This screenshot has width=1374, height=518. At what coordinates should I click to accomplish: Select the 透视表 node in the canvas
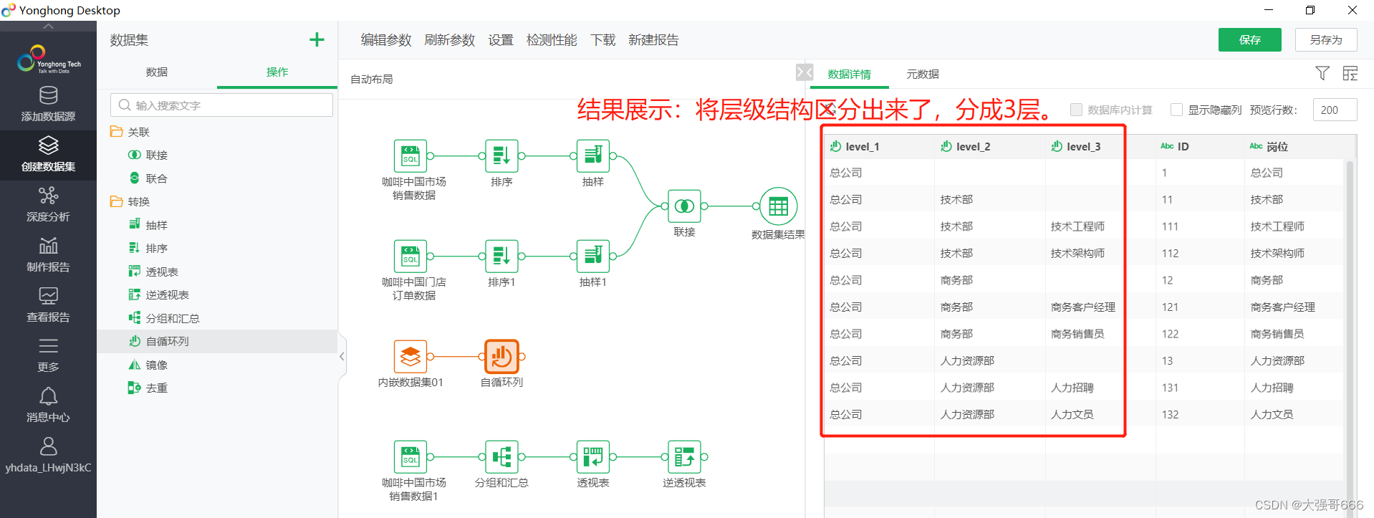pyautogui.click(x=593, y=456)
